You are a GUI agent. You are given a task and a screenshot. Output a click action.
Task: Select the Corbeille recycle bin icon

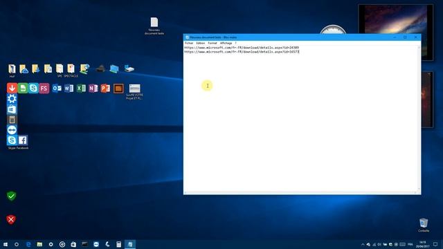coord(424,225)
